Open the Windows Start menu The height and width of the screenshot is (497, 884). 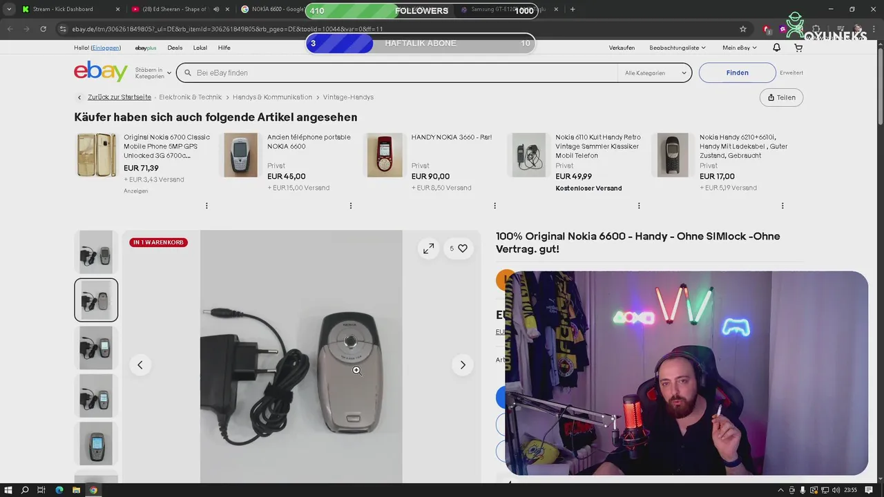pos(8,490)
